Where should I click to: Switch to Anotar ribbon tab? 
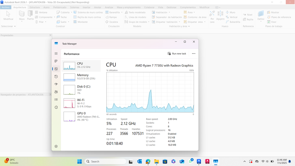point(98,7)
